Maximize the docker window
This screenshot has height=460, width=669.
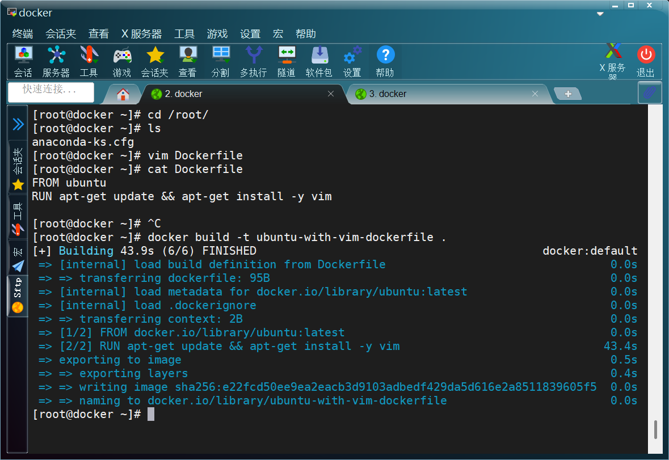coord(630,6)
